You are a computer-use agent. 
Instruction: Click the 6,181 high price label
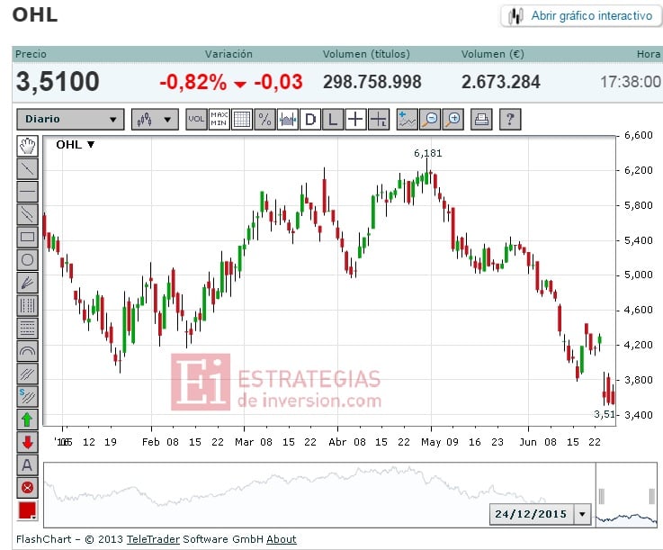[x=428, y=153]
